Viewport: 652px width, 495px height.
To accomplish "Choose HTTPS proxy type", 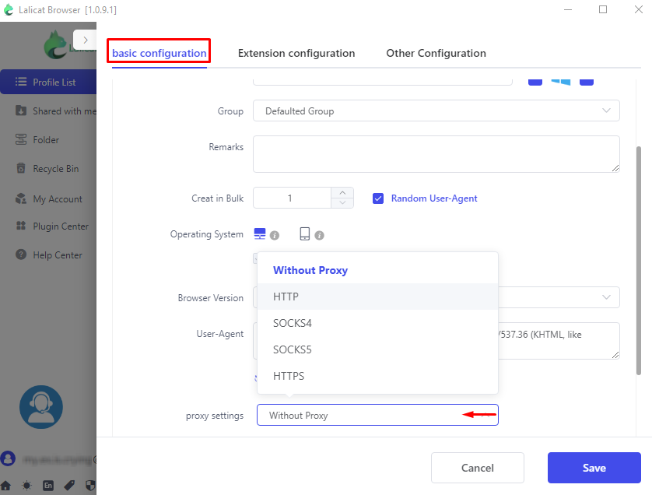I will 377,376.
